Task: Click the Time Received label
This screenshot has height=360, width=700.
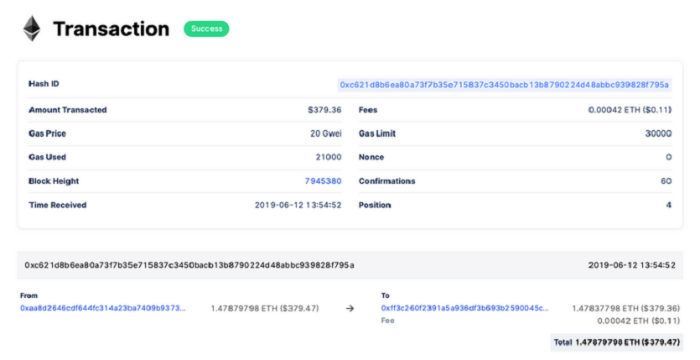Action: tap(58, 205)
